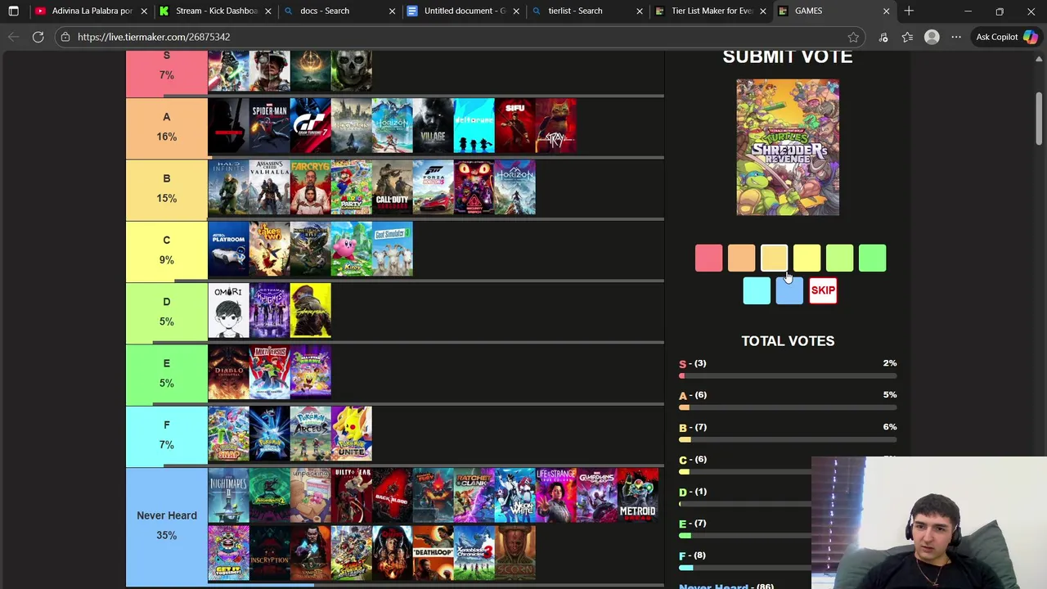Select the Sifu game tile
This screenshot has height=589, width=1047.
(x=515, y=126)
